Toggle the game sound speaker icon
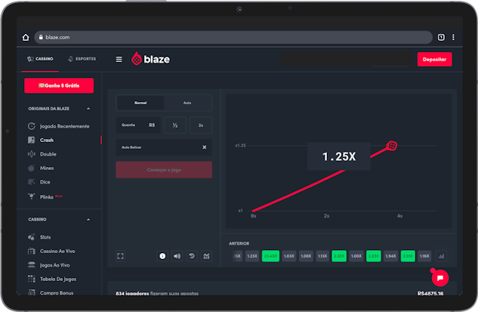Screen dimensions: 478x312 (177, 256)
